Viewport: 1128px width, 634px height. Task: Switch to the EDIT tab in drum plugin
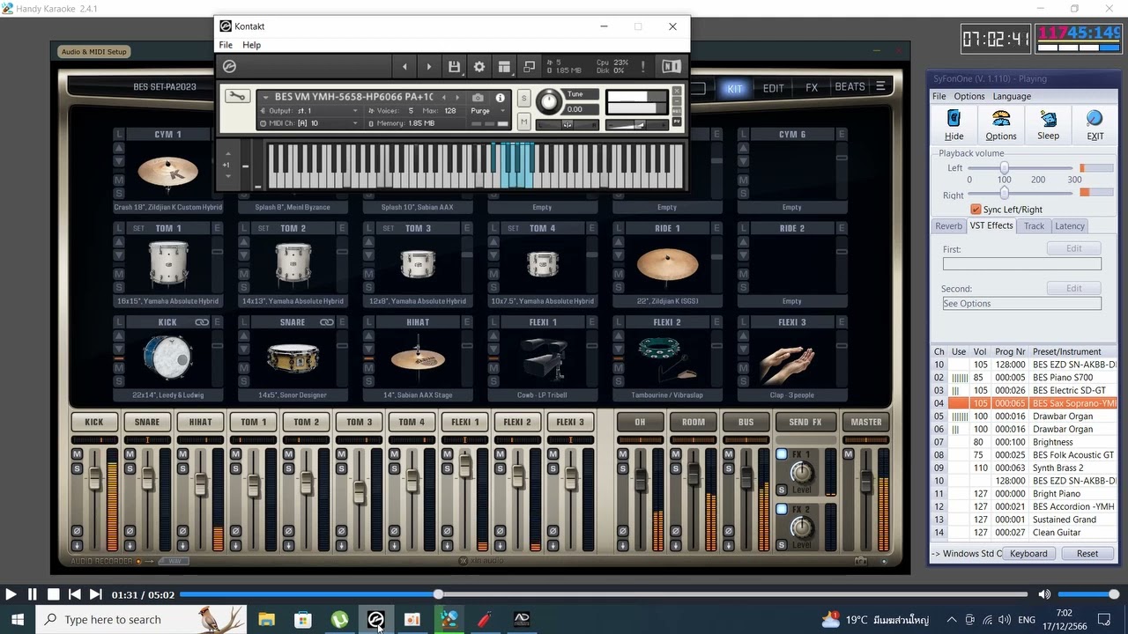click(773, 88)
